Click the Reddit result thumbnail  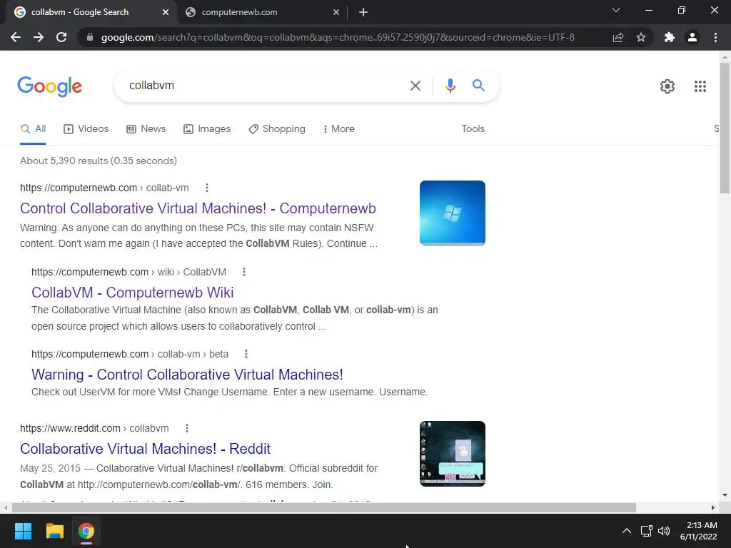pyautogui.click(x=452, y=454)
